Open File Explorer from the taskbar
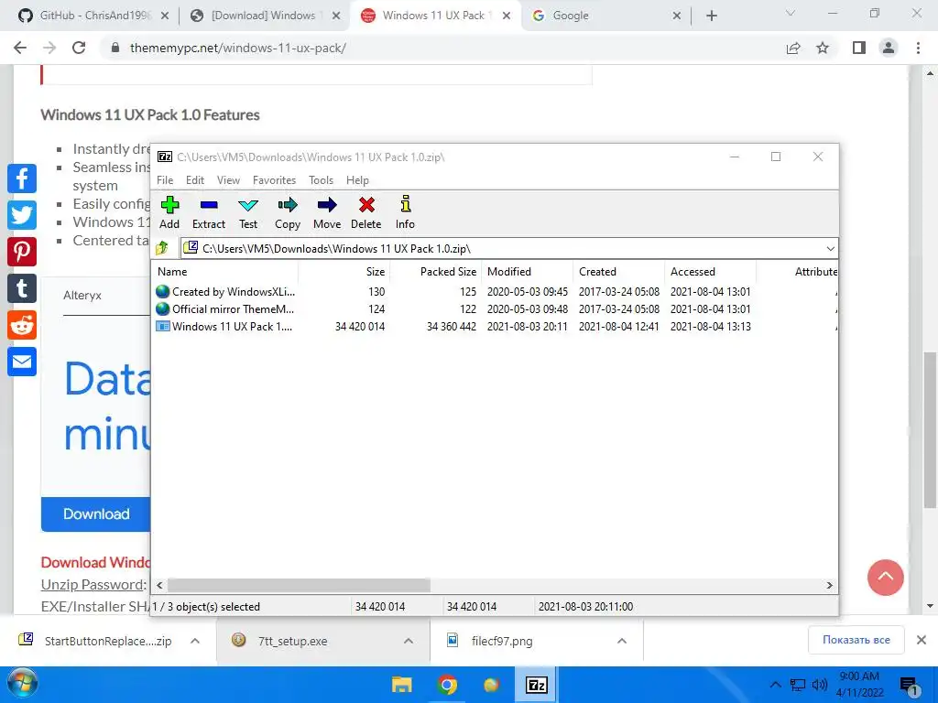Viewport: 938px width, 703px height. pos(402,685)
